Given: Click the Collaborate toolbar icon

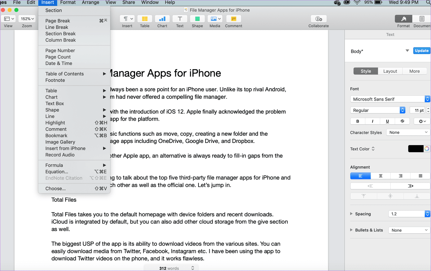Looking at the screenshot, I should pyautogui.click(x=319, y=19).
